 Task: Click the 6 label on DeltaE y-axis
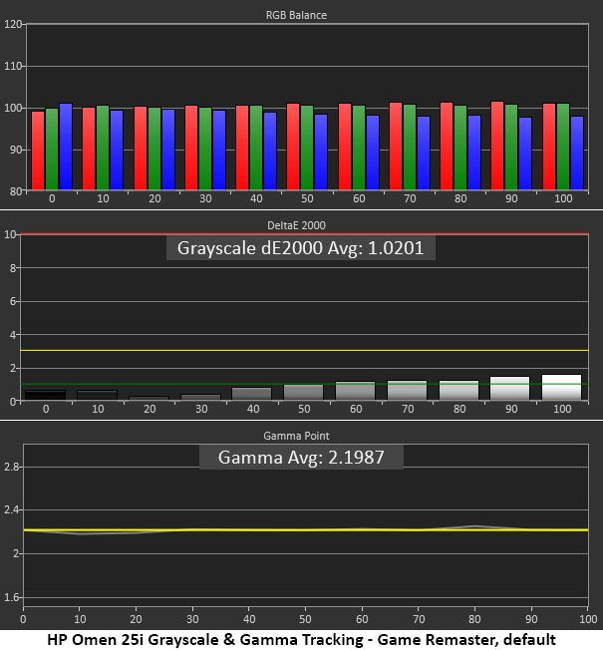tap(12, 301)
